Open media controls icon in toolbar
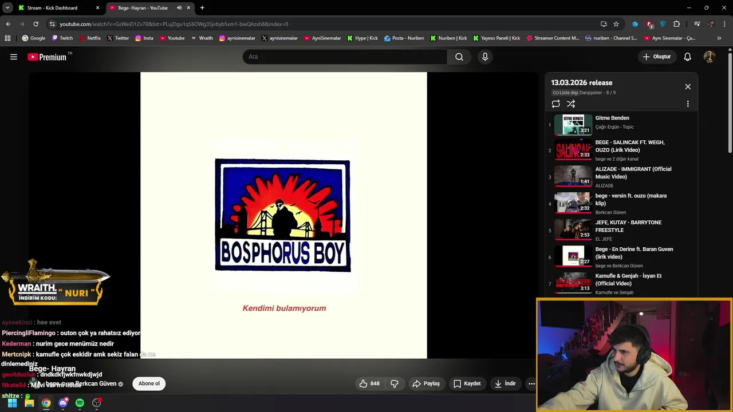Viewport: 733px width, 412px height. (697, 24)
